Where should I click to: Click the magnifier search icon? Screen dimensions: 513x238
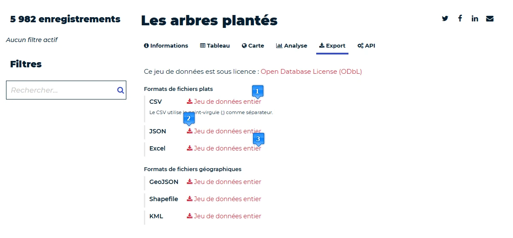[121, 90]
